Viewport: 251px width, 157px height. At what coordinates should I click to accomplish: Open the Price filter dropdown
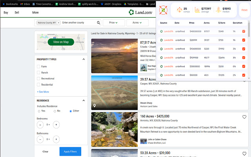click(x=111, y=23)
